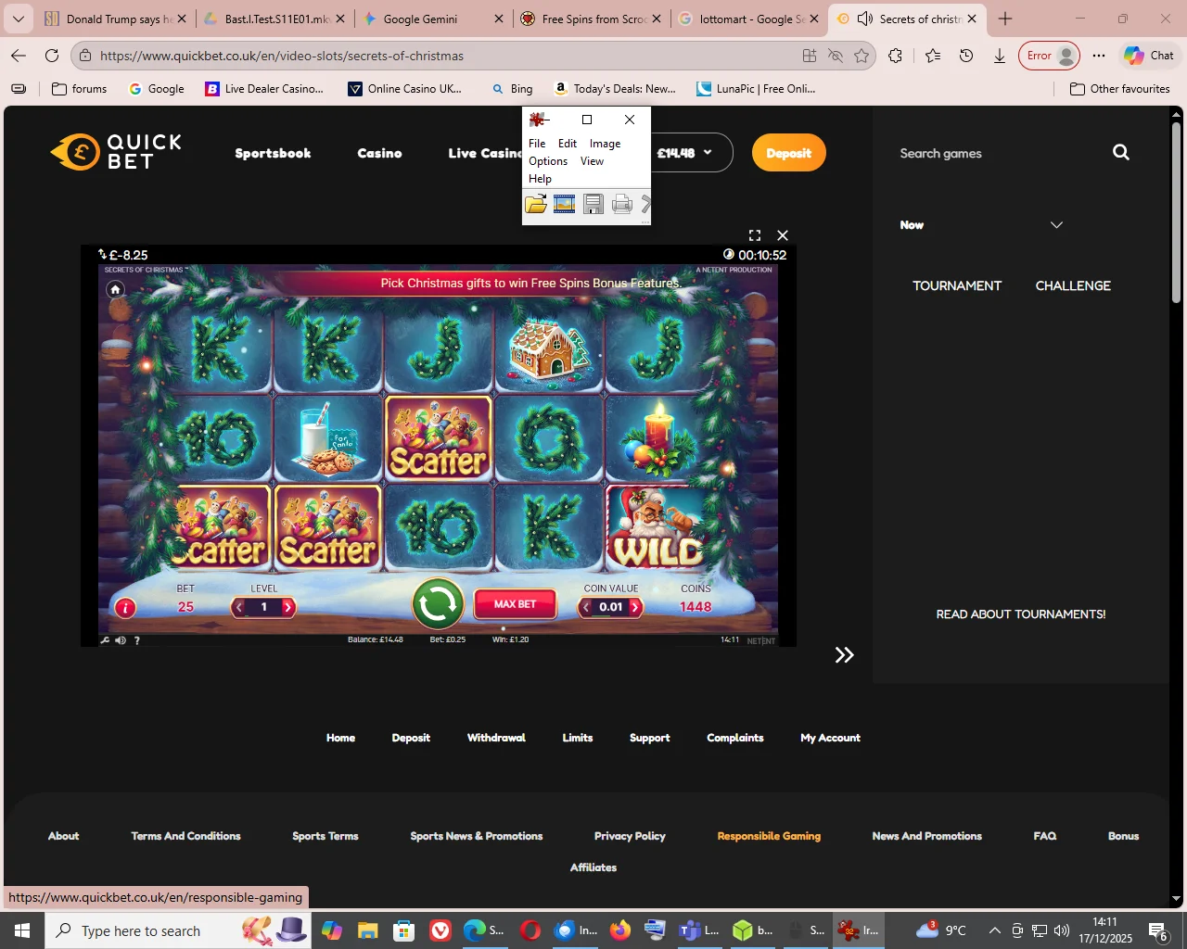The image size is (1187, 949).
Task: Click the save floppy disk toolbar icon
Action: coord(593,205)
